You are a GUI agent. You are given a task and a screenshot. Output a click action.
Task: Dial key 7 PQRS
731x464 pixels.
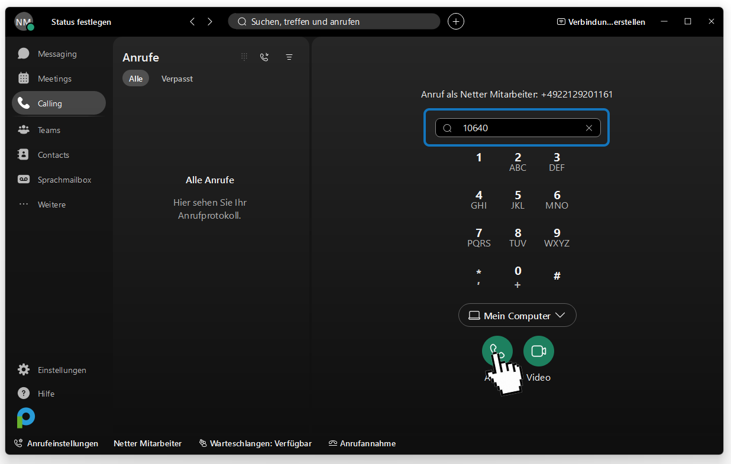pos(479,238)
